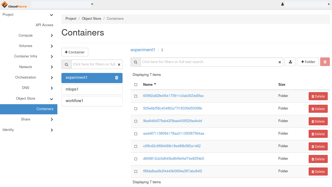
Task: Go to Project in the breadcrumb
Action: pos(71,19)
